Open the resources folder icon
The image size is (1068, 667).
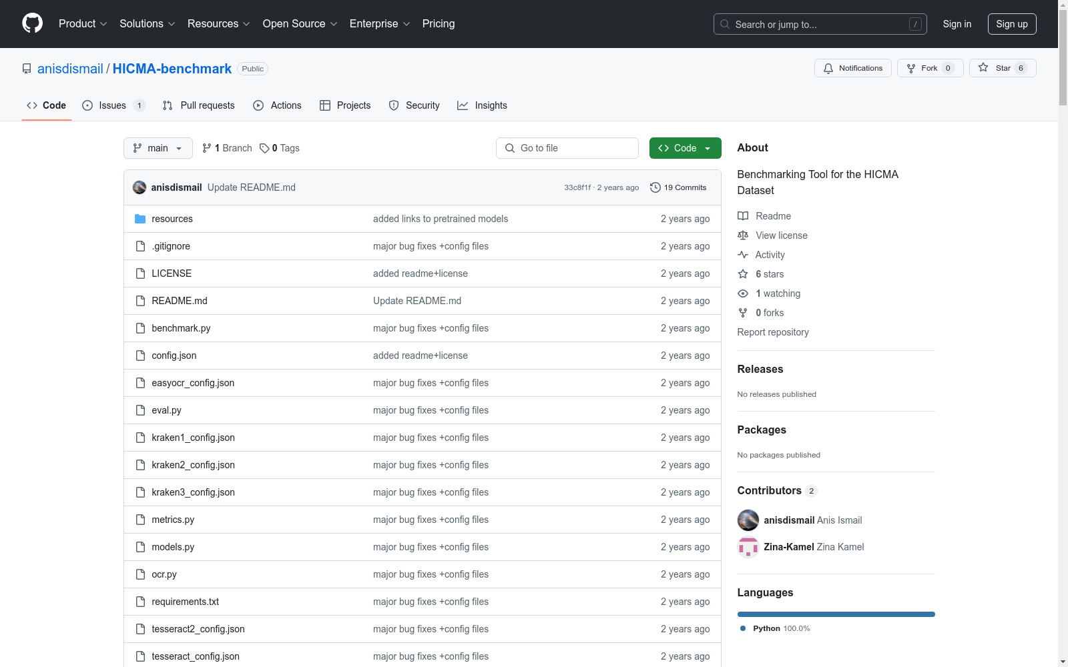(140, 219)
